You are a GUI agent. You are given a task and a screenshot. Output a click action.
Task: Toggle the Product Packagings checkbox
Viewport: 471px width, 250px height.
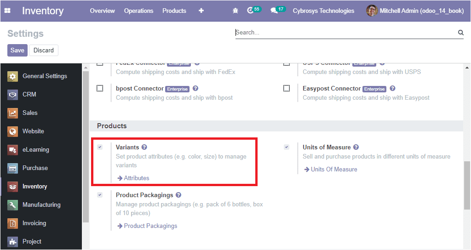point(100,195)
